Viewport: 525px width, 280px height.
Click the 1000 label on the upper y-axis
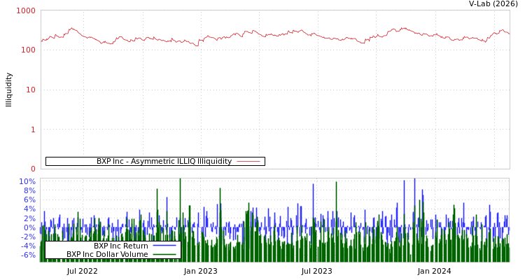[x=26, y=11]
